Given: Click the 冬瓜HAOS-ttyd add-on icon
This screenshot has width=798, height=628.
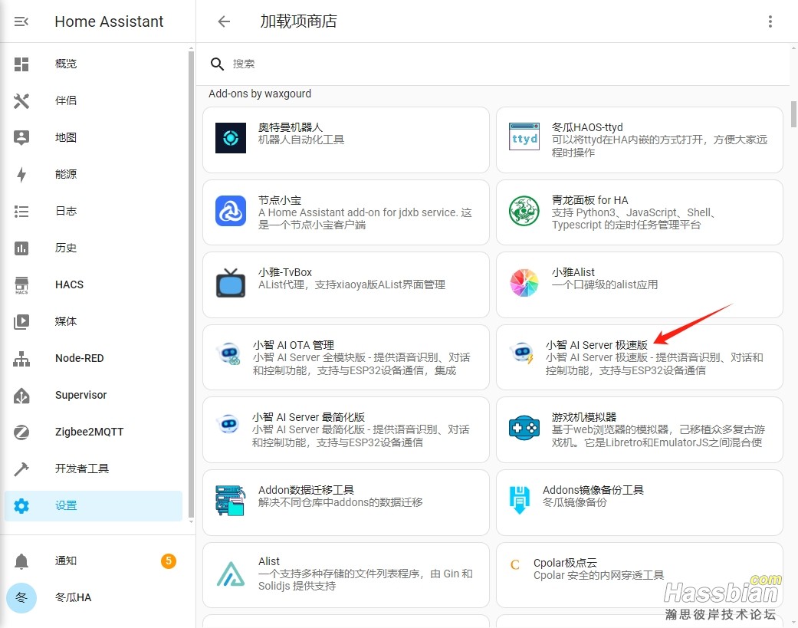Looking at the screenshot, I should tap(524, 136).
